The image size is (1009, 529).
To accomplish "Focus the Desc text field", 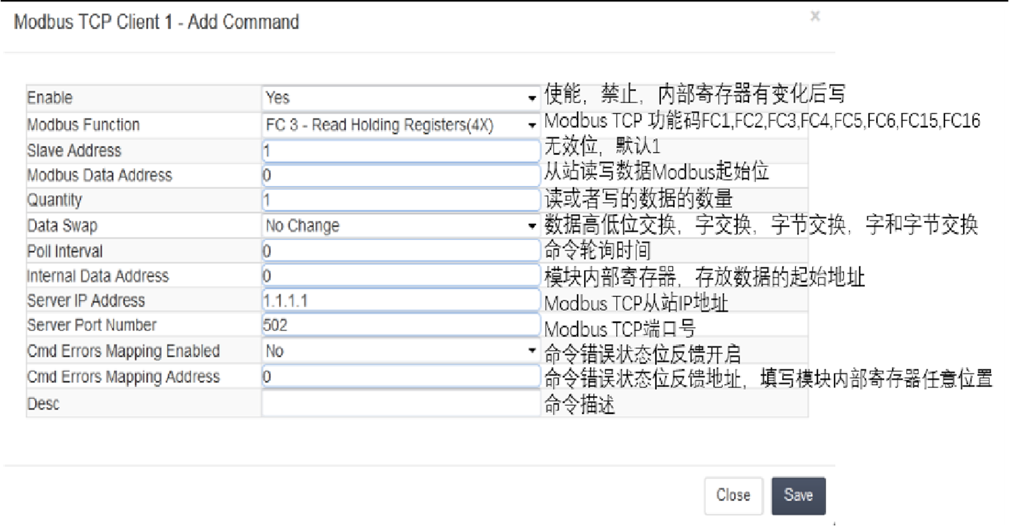I will (x=401, y=404).
